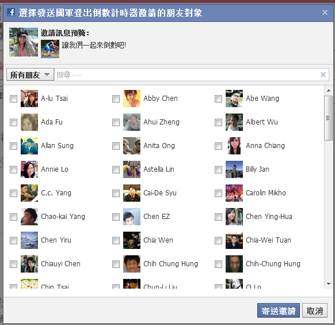335x325 pixels.
Task: Click Anita Ong's puppy profile photo
Action: [x=132, y=146]
